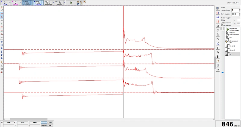241x127 pixels.
Task: Click the CO icon in right strip
Action: coord(218,70)
